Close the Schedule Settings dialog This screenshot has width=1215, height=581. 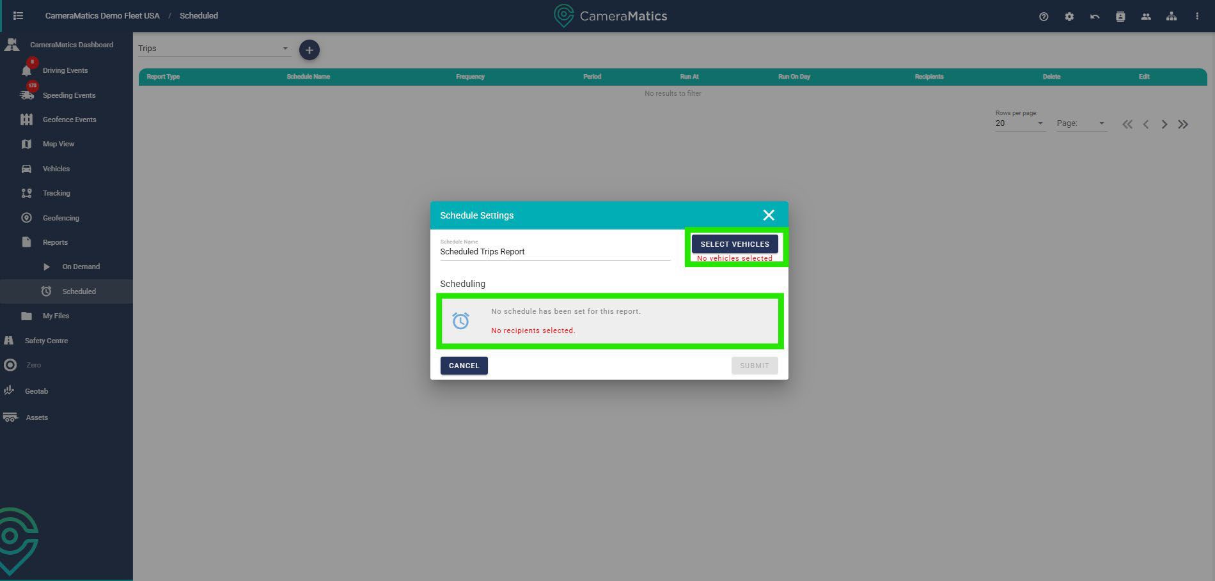tap(769, 215)
